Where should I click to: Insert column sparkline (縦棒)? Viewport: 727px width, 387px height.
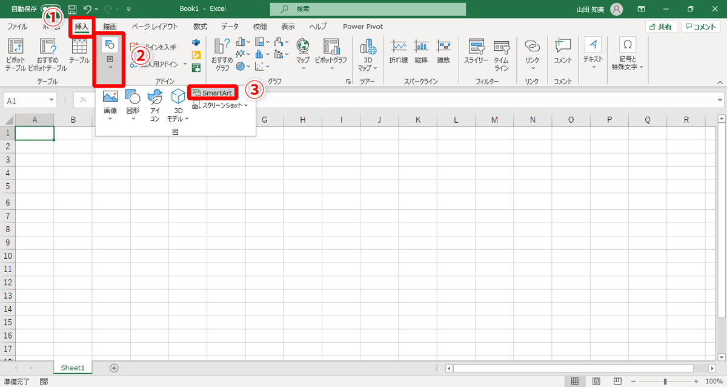pos(421,51)
